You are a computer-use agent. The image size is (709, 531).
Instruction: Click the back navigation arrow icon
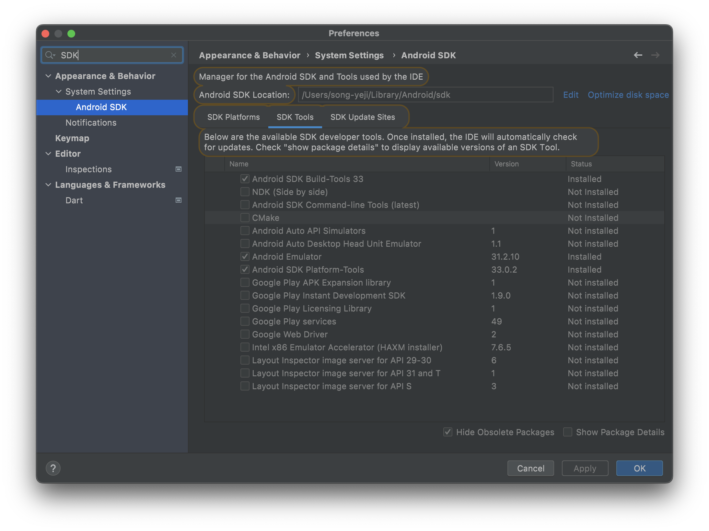638,55
